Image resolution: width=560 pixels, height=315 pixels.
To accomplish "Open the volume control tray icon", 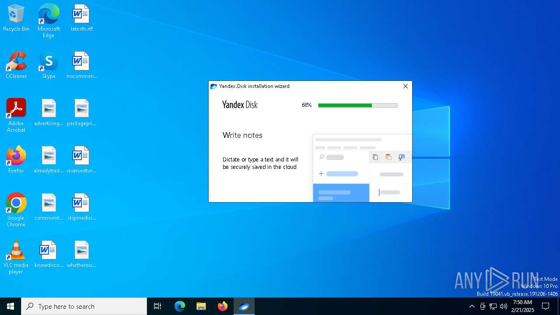I will pyautogui.click(x=504, y=306).
